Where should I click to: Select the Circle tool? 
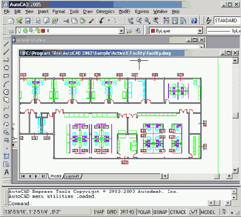coord(6,92)
